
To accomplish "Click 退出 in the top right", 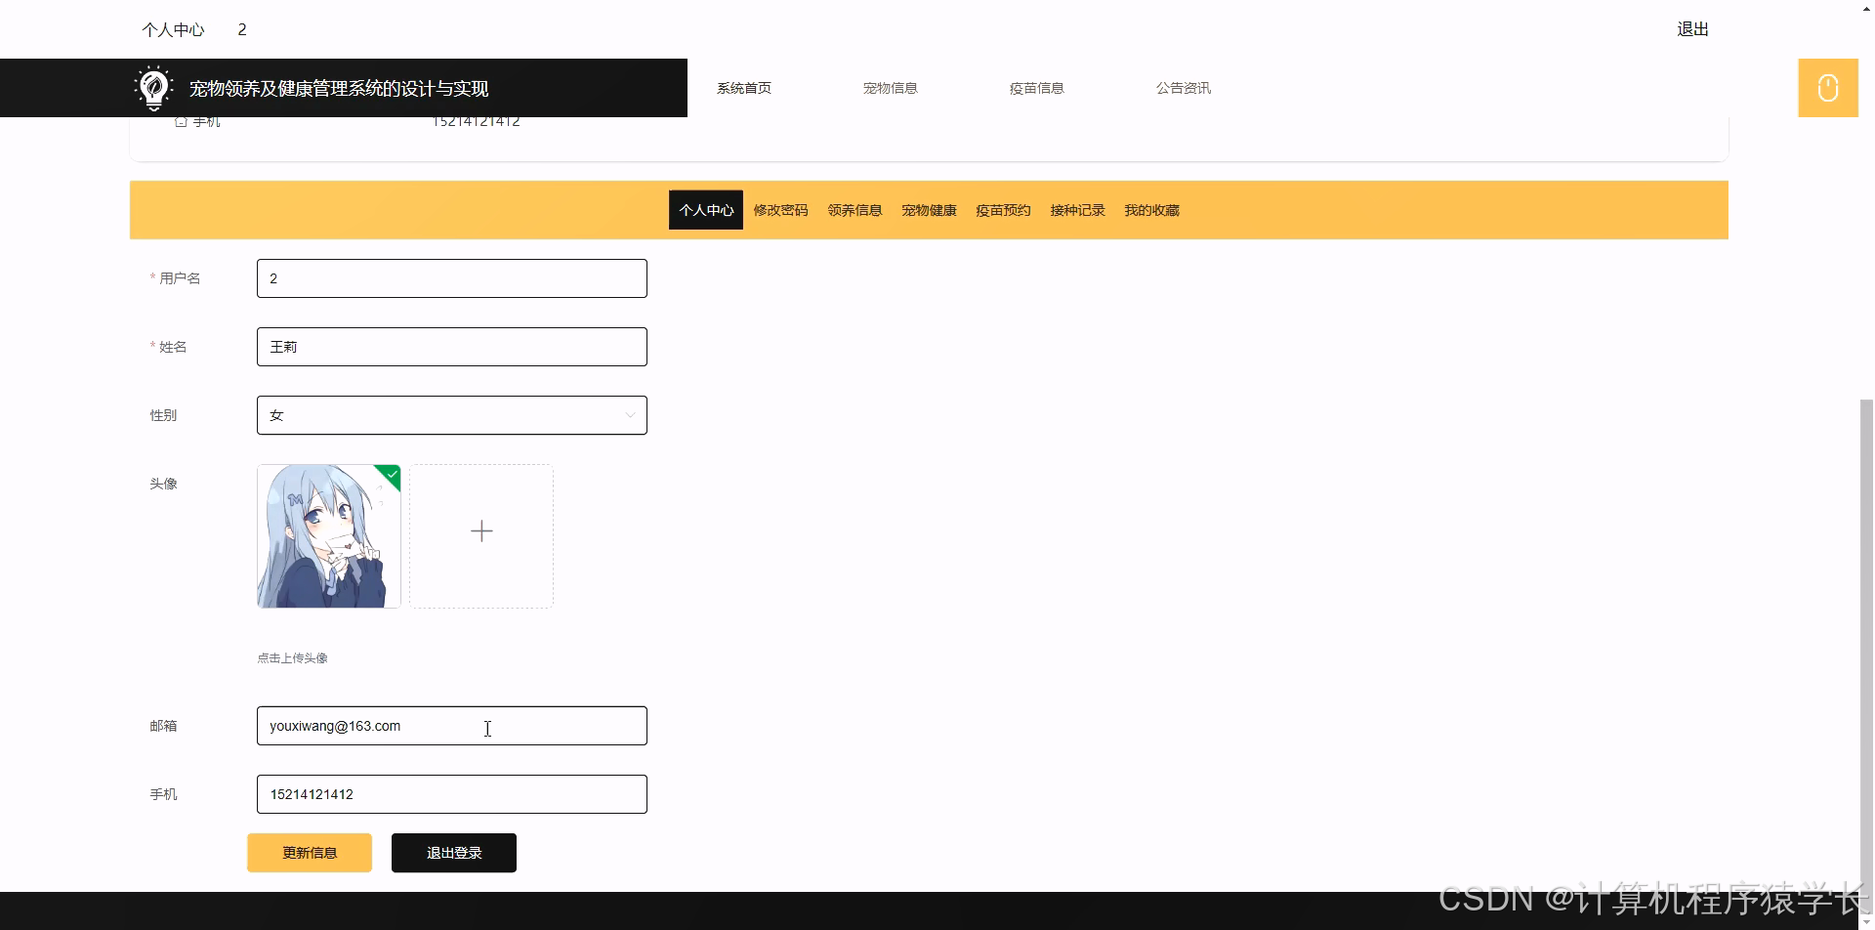I will coord(1692,29).
